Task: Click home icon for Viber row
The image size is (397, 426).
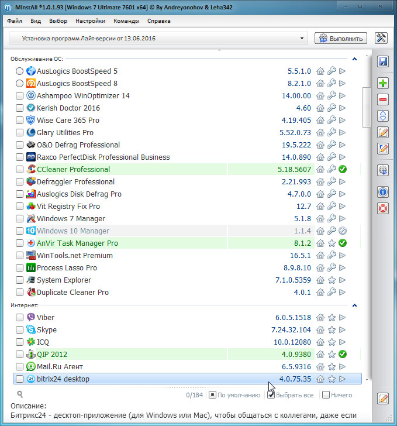Action: click(320, 317)
